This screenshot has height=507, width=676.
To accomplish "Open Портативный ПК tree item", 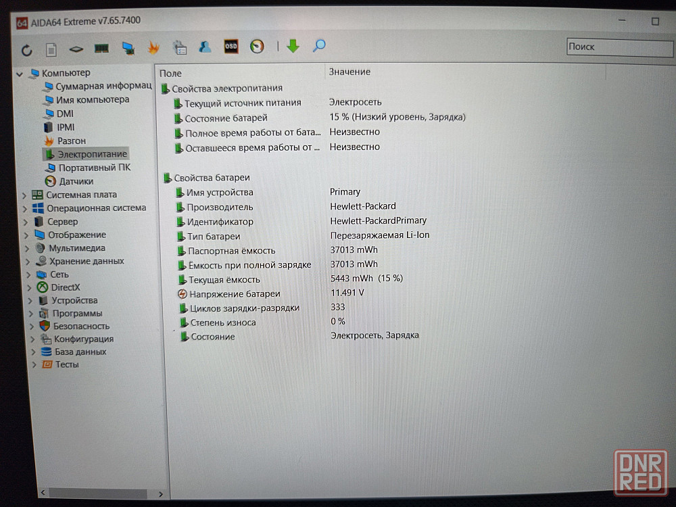I will 89,168.
